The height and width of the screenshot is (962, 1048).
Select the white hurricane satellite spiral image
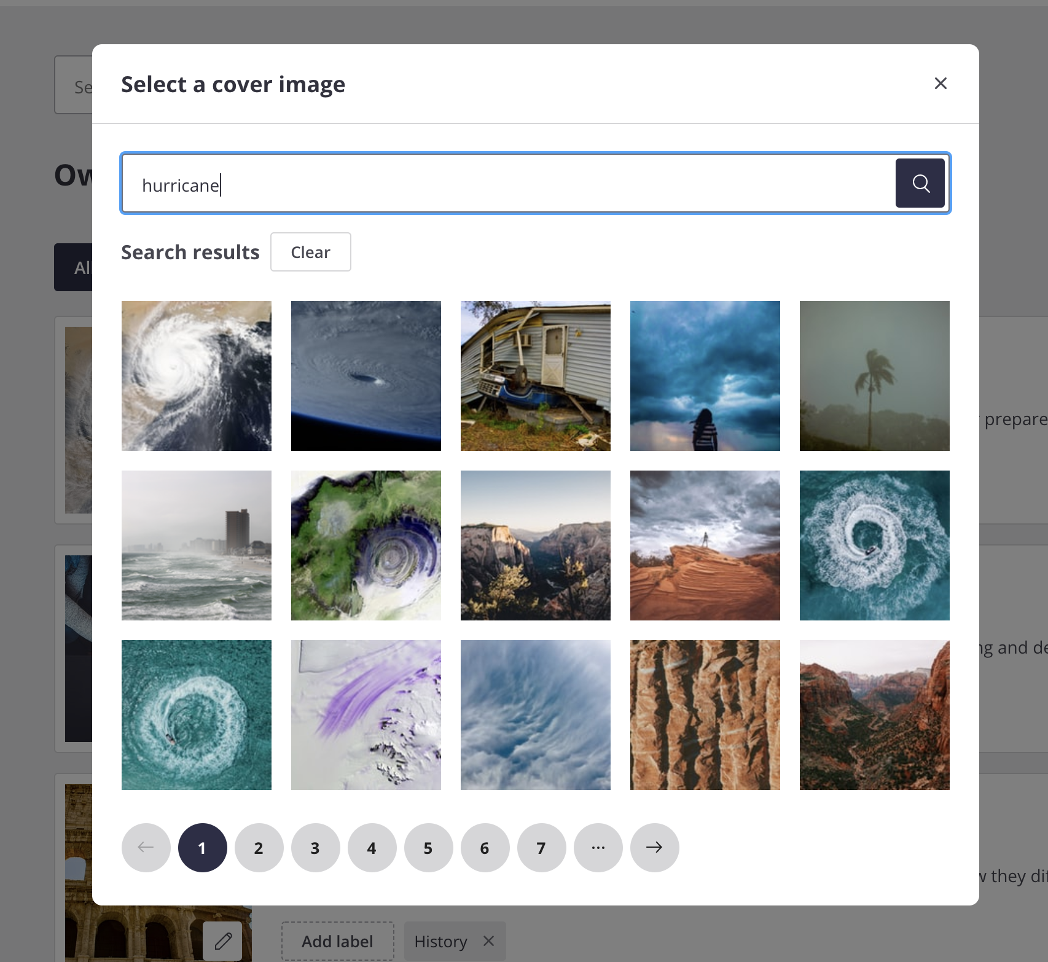click(x=197, y=376)
